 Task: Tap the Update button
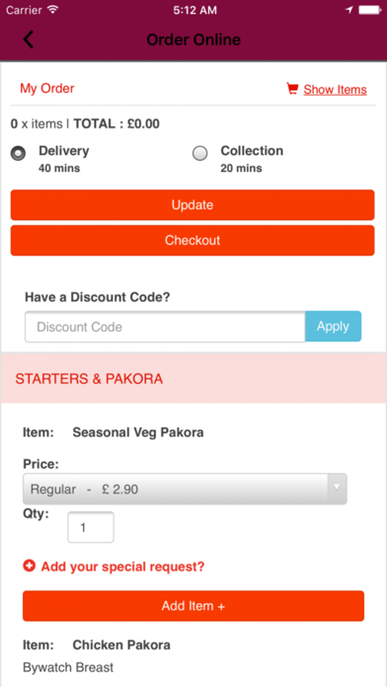tap(193, 204)
